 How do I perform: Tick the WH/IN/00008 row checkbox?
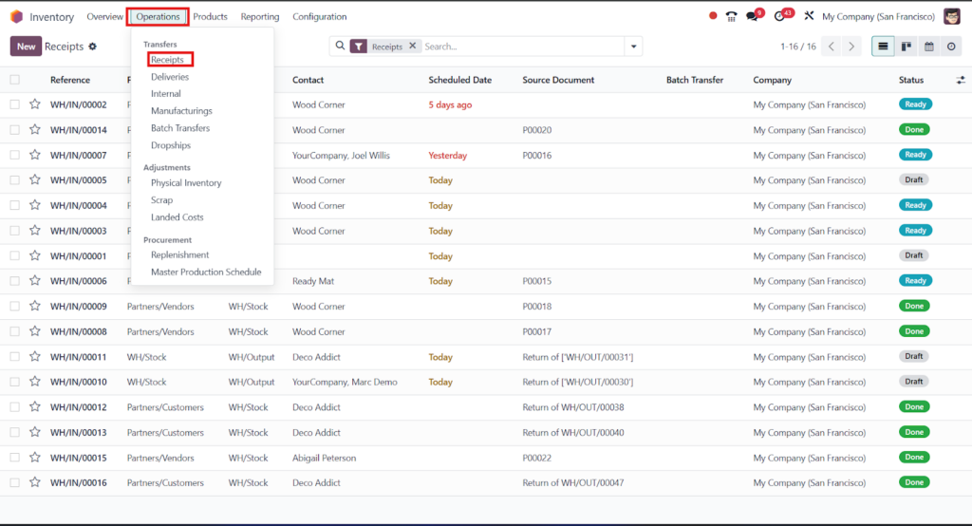[x=15, y=331]
